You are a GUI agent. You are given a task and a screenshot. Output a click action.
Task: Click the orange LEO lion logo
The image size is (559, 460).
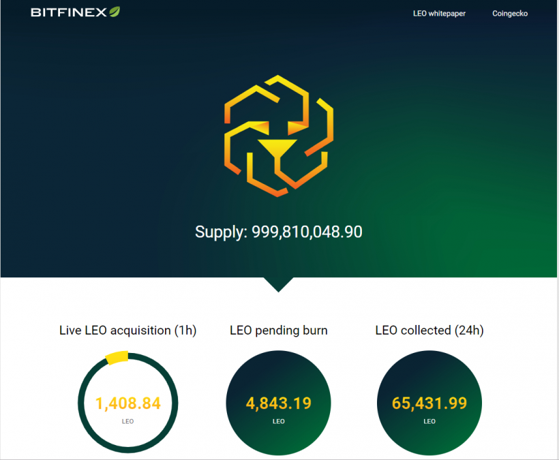(x=279, y=136)
